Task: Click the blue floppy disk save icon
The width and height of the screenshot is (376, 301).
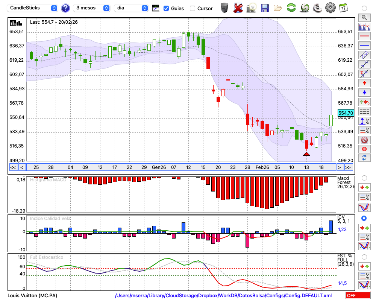Action: (265, 8)
